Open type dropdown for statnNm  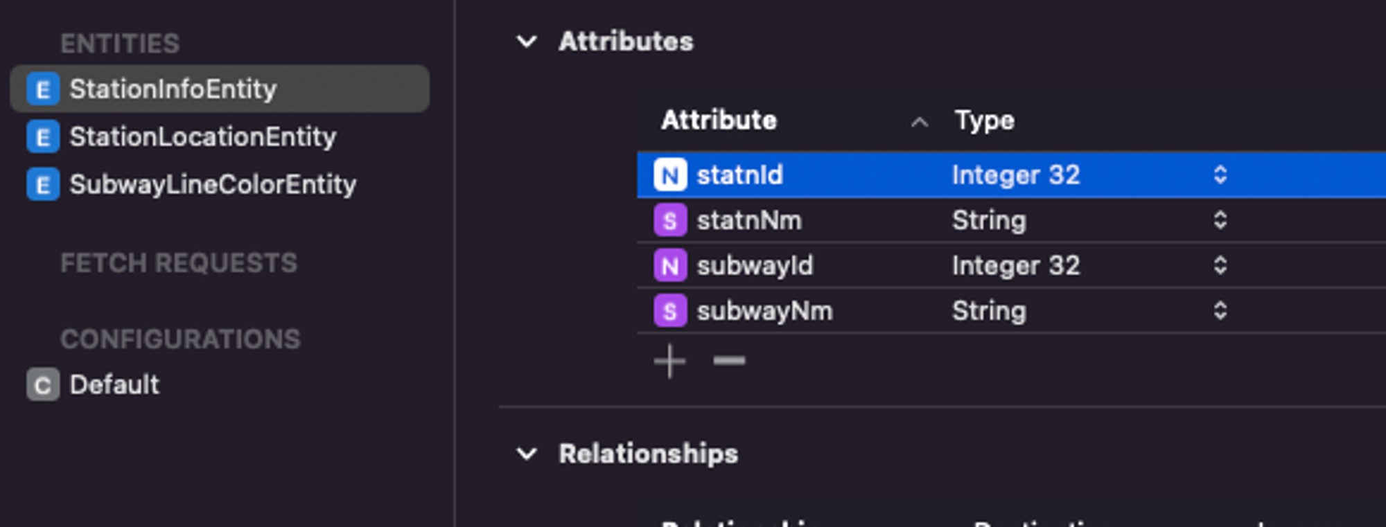[x=1220, y=220]
